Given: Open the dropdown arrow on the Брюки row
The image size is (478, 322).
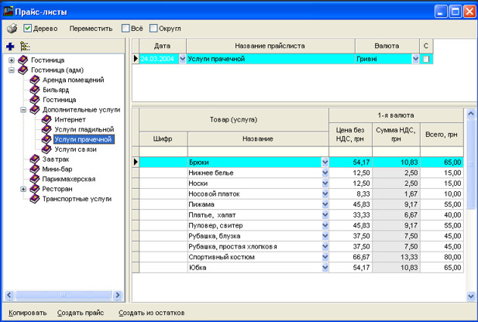Looking at the screenshot, I should (x=325, y=163).
